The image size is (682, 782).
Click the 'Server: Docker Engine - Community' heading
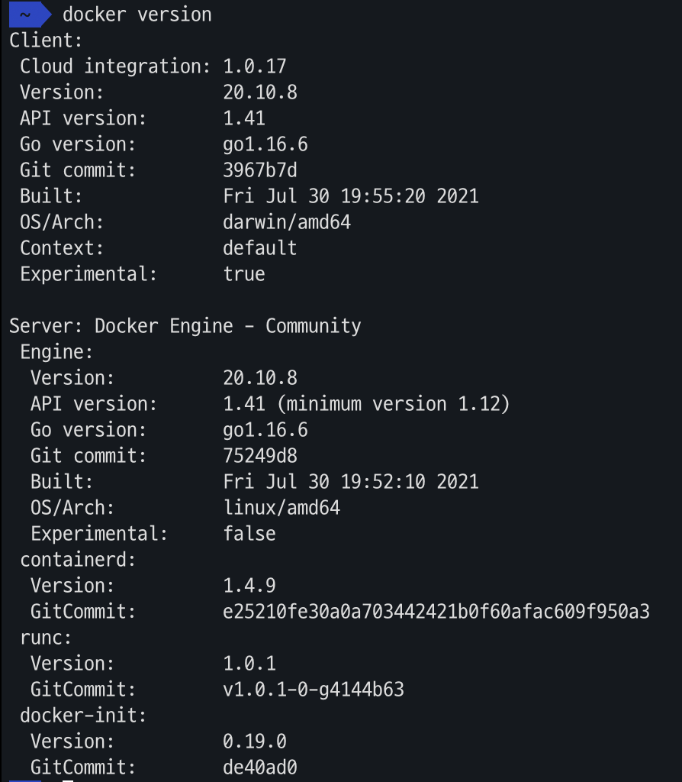point(185,326)
